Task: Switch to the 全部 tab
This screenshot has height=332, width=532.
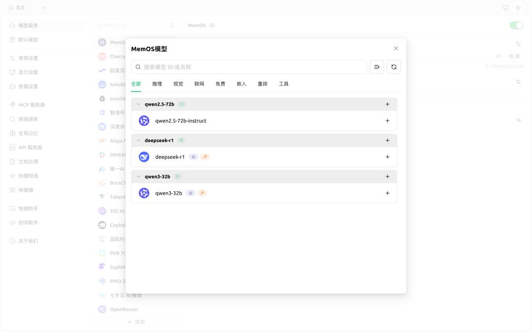Action: (136, 84)
